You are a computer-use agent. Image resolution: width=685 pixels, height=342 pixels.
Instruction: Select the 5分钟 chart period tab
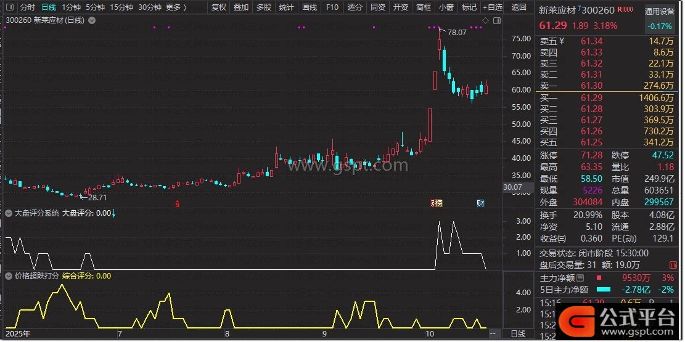95,7
